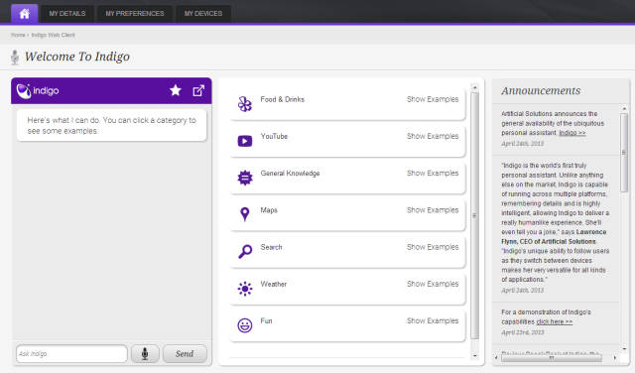Show Examples for Fun

[433, 320]
